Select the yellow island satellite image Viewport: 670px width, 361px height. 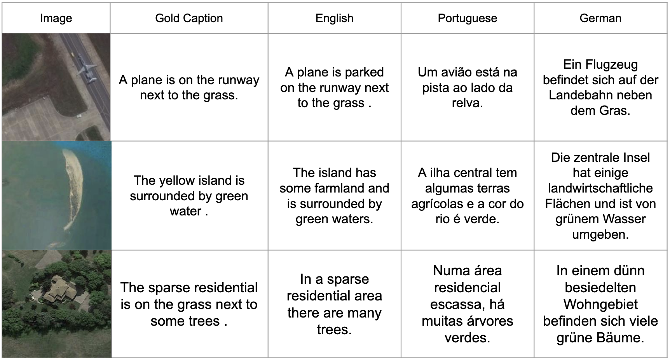(57, 196)
